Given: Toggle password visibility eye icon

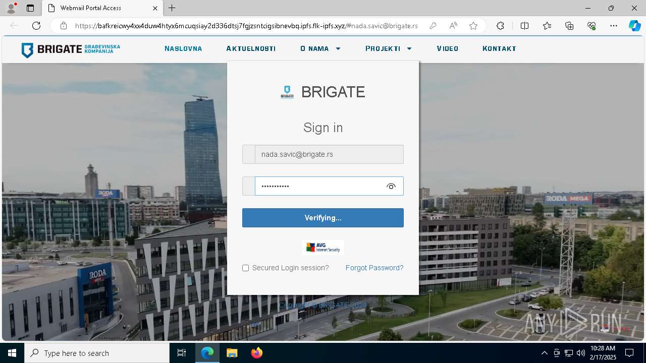Looking at the screenshot, I should (x=391, y=187).
